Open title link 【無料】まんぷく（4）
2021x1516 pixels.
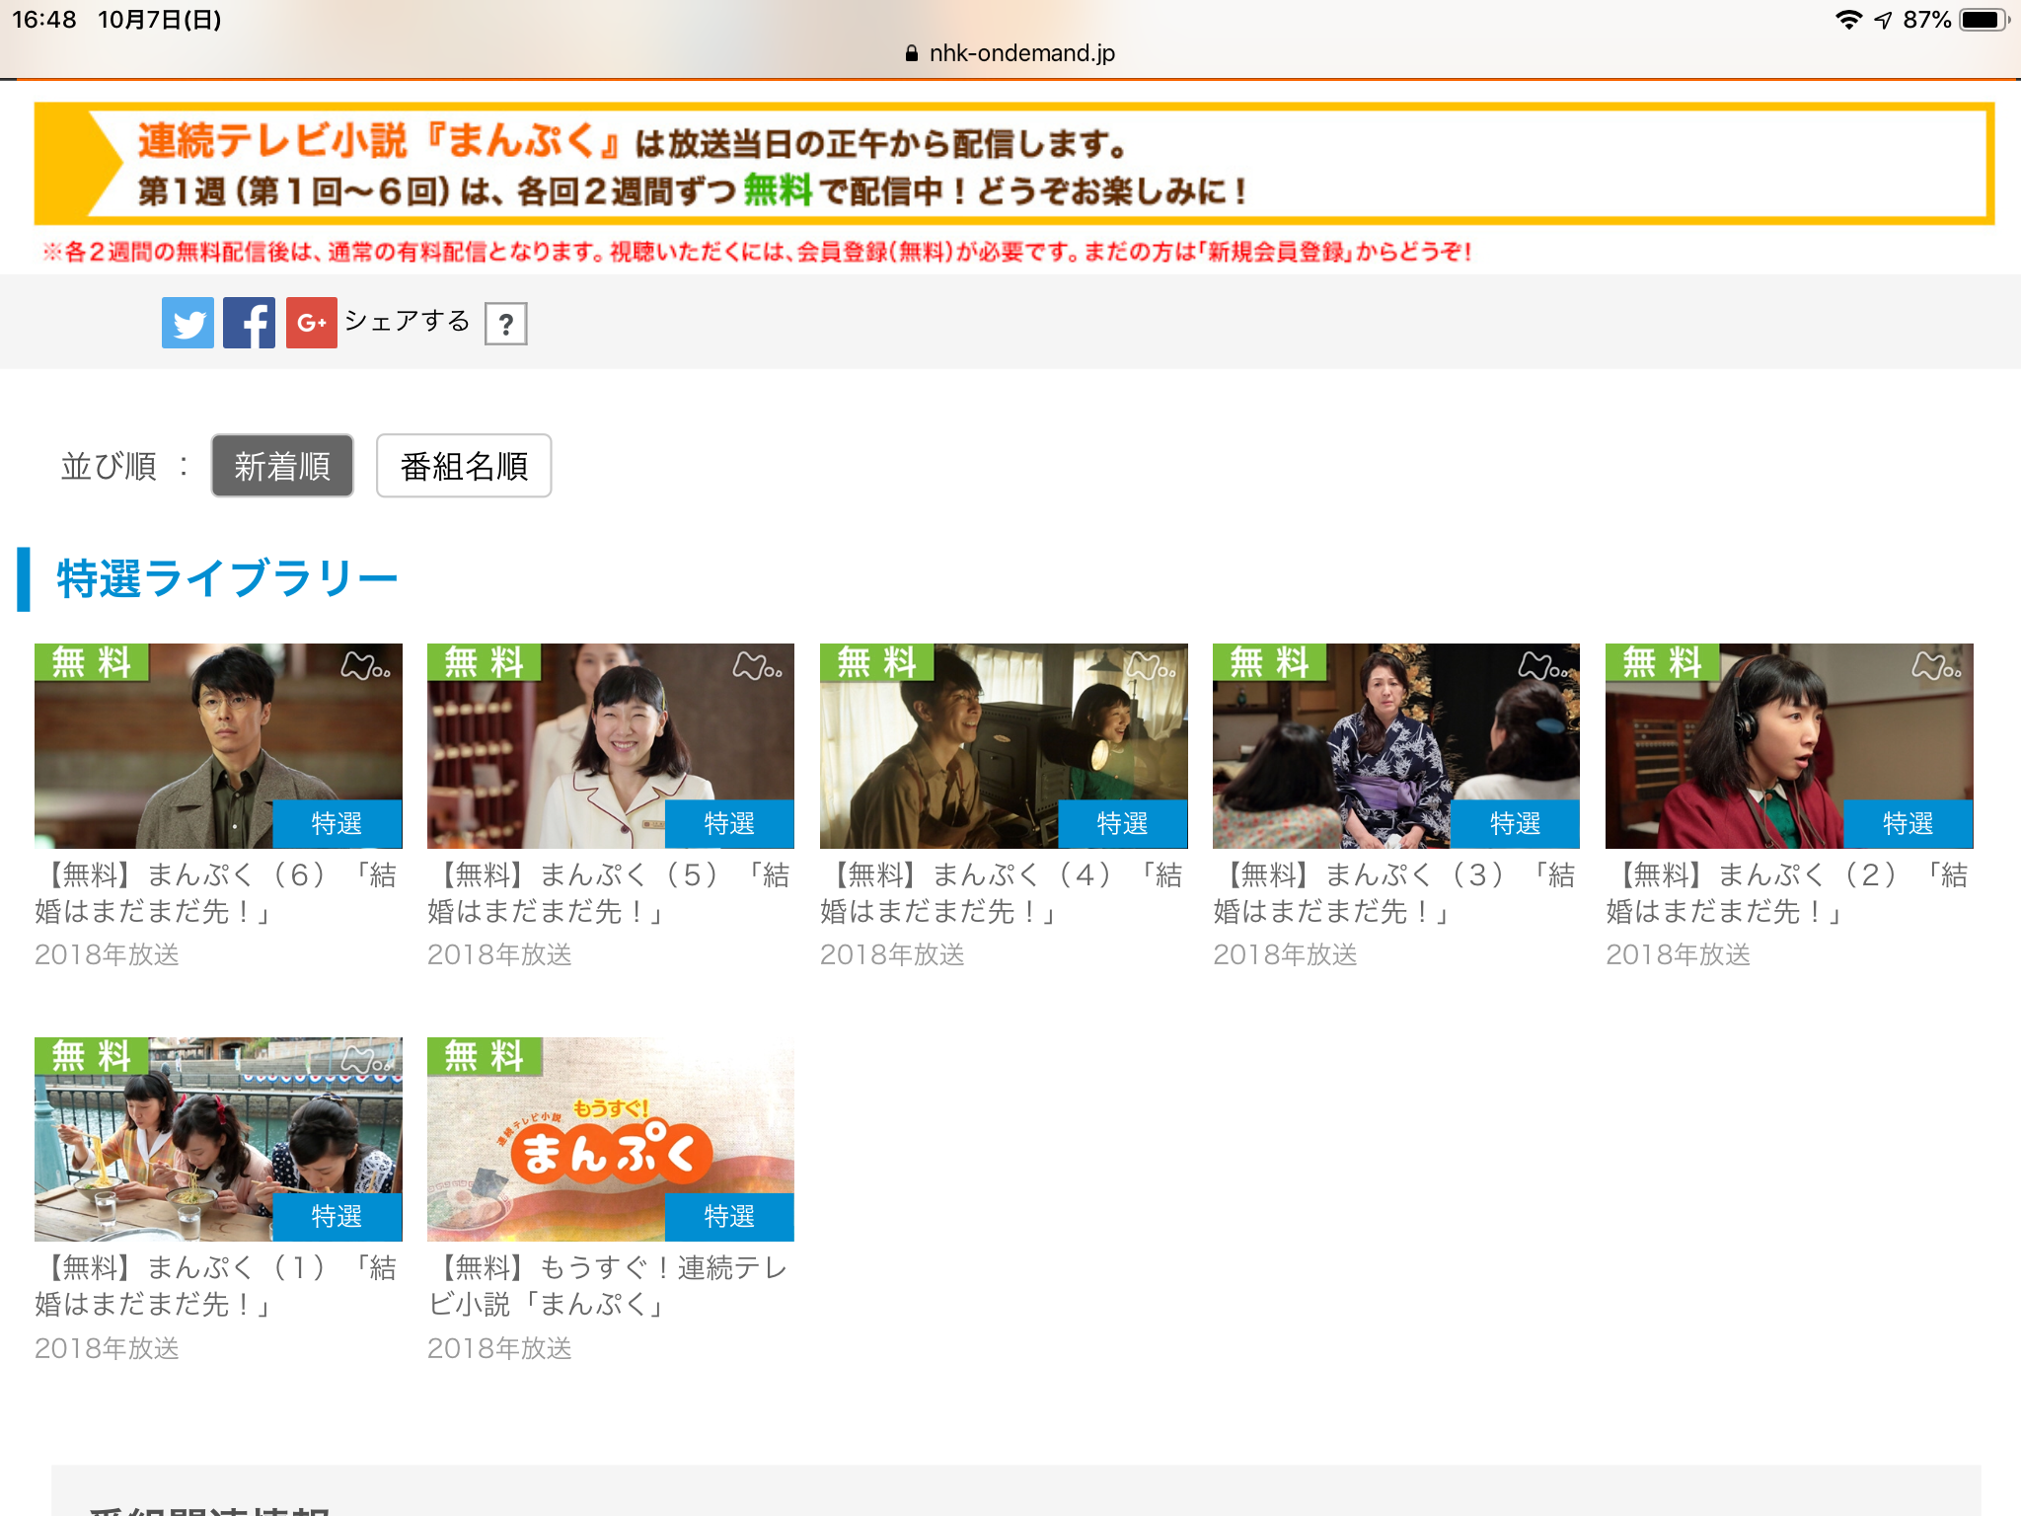1003,893
